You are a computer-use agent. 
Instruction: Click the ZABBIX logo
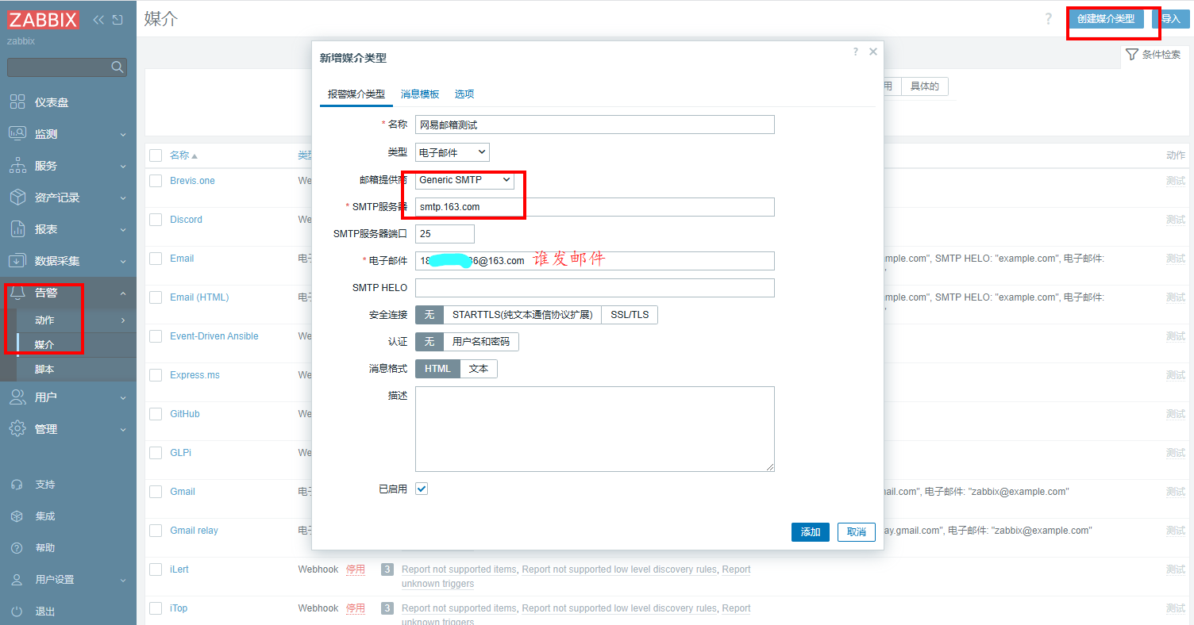coord(44,19)
